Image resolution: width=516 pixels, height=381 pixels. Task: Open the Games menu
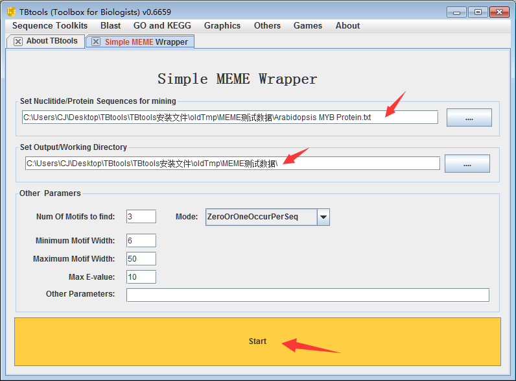(x=308, y=26)
